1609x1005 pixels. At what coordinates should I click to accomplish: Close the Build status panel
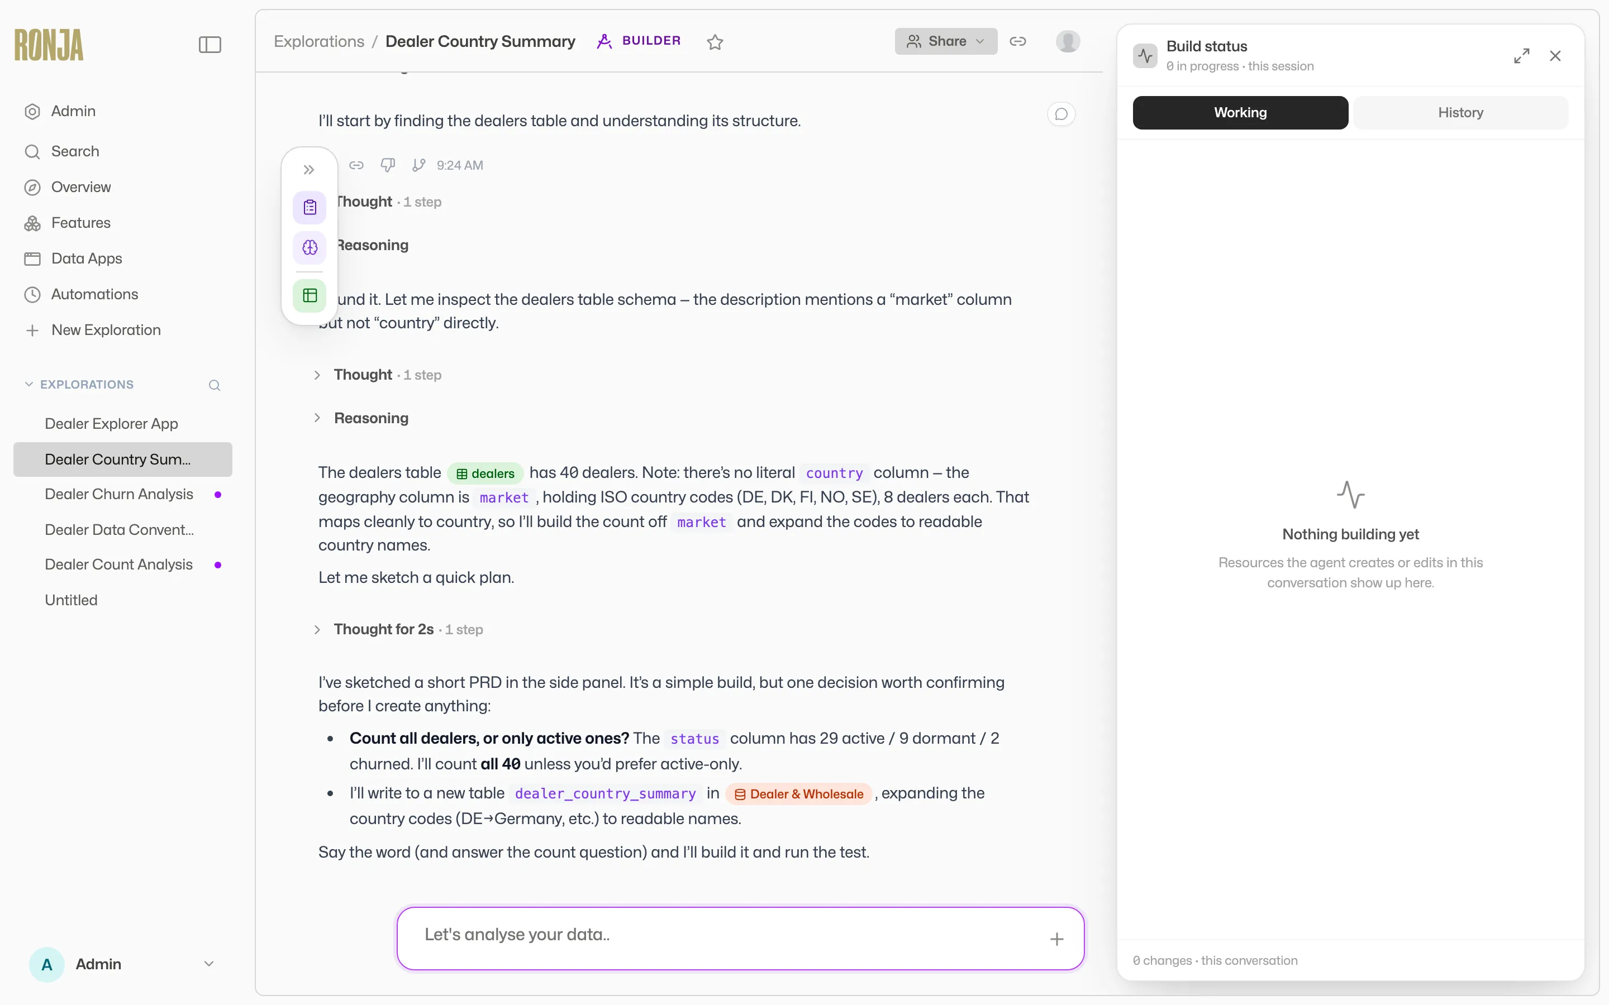tap(1555, 56)
